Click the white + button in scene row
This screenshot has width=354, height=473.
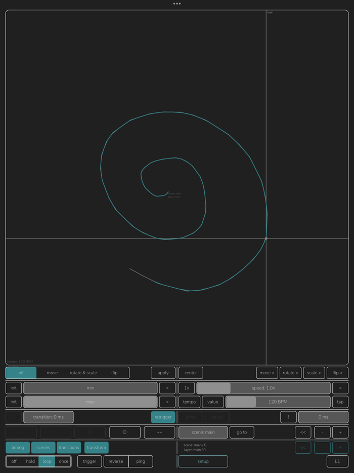point(340,432)
